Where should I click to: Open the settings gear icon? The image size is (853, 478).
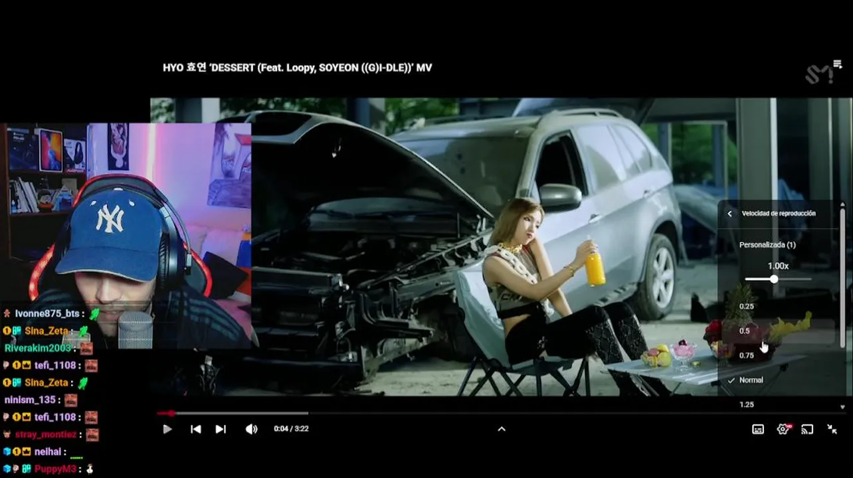[783, 429]
